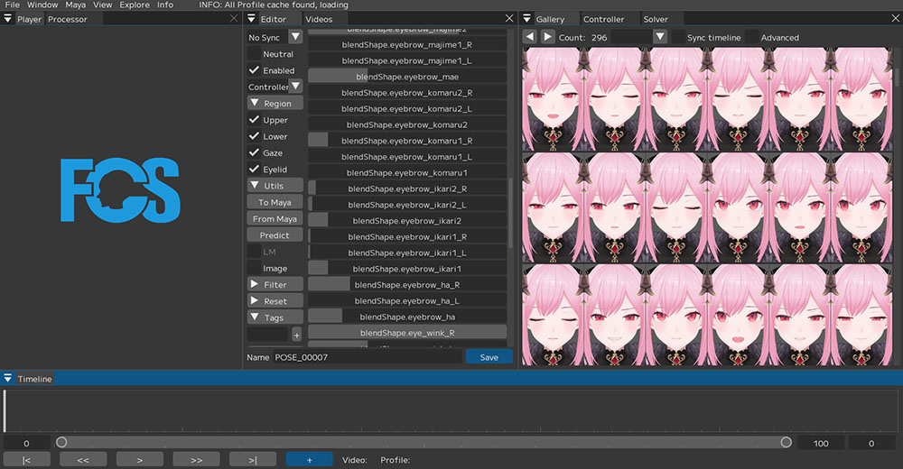
Task: Click the timeline end frame field 100
Action: click(x=821, y=443)
